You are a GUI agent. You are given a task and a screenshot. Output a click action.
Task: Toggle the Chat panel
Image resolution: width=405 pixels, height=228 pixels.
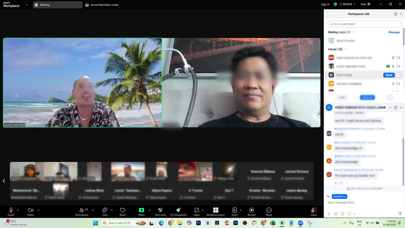(105, 212)
